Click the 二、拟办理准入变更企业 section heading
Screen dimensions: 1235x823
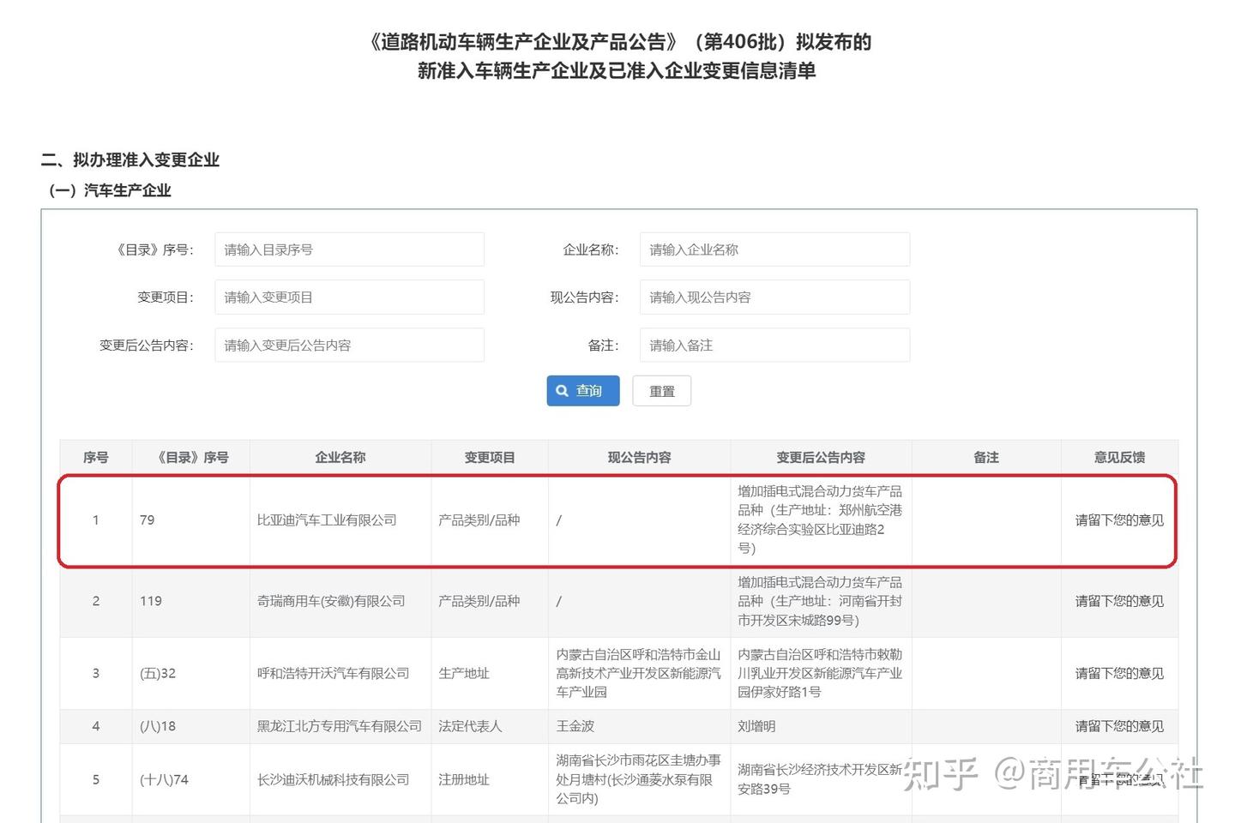[130, 160]
